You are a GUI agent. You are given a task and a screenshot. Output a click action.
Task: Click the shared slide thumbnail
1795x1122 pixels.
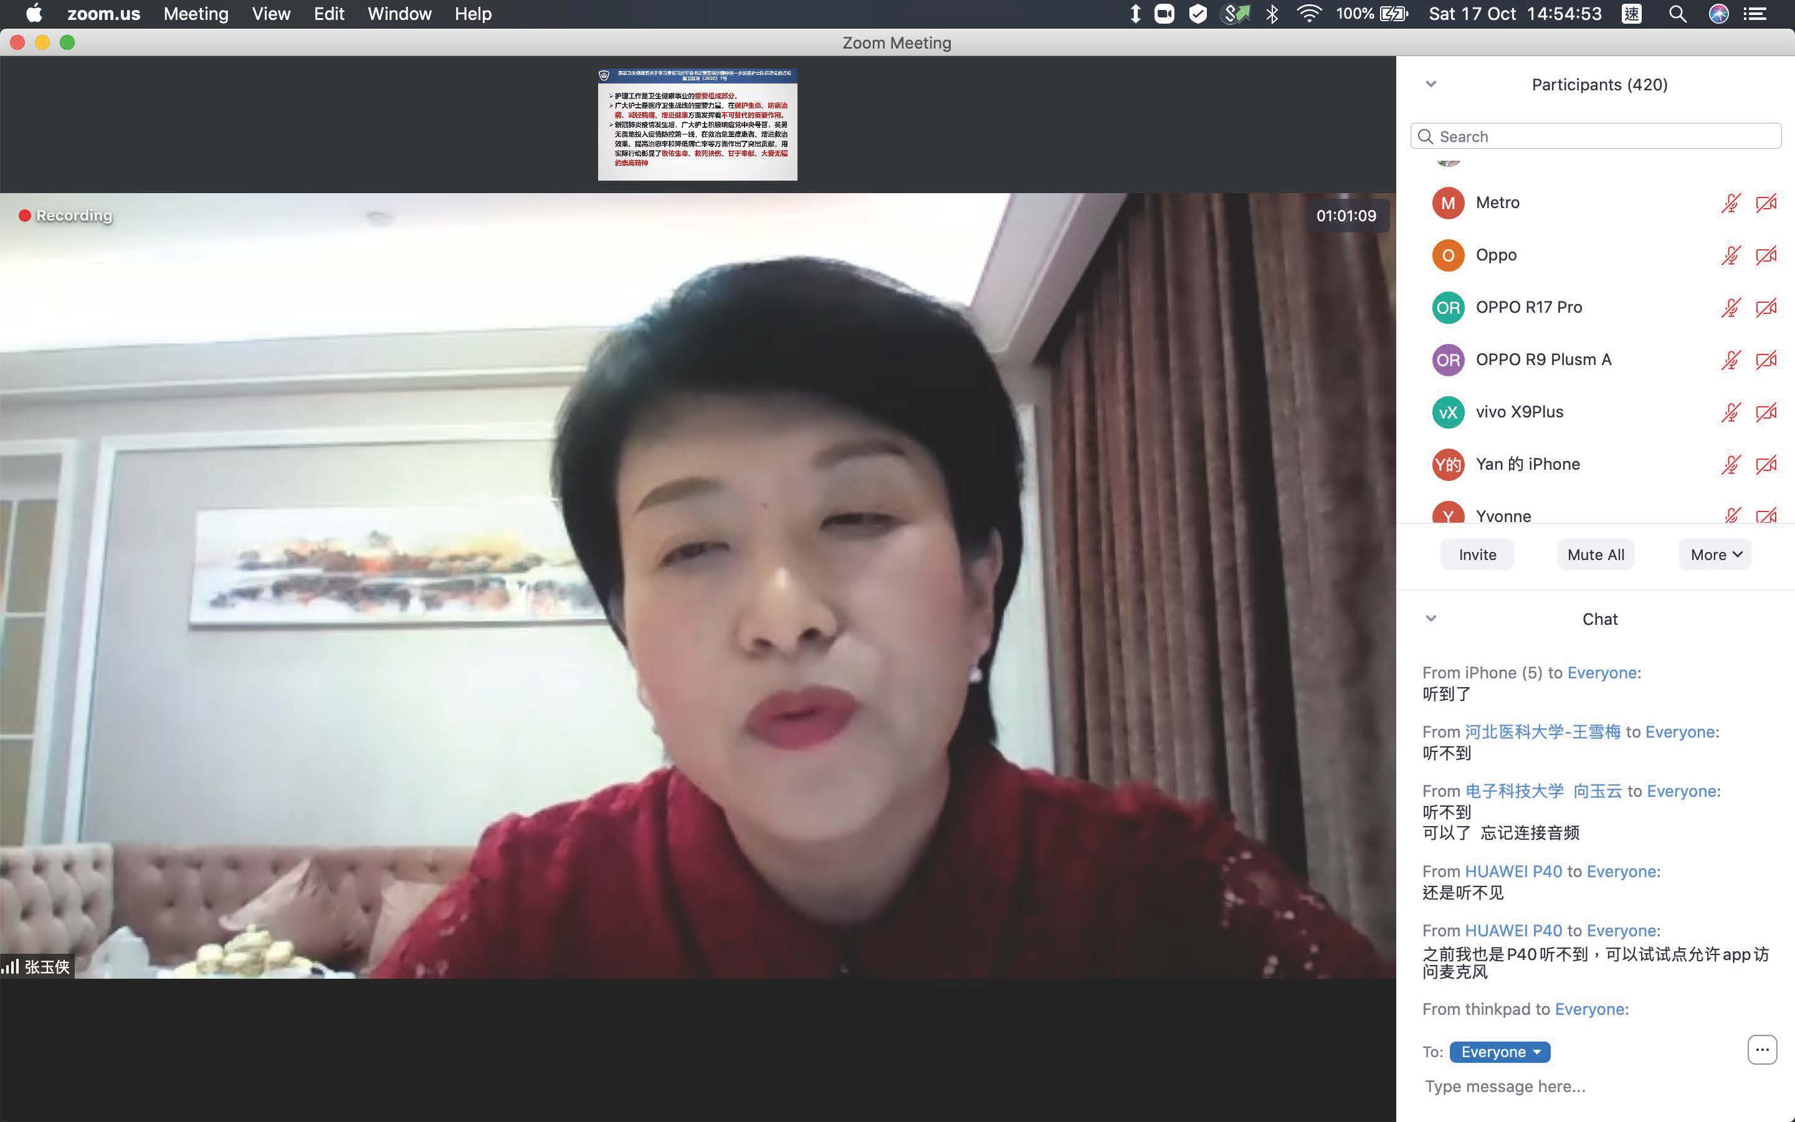[698, 125]
